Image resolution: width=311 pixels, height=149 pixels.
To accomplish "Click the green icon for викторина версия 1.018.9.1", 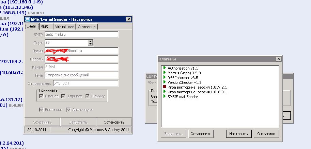I will (x=165, y=92).
